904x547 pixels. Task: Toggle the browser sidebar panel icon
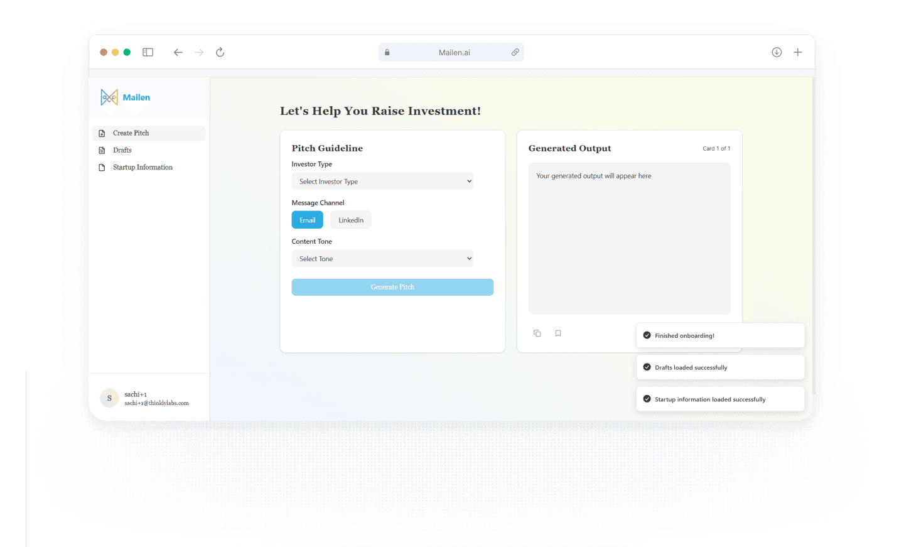148,52
